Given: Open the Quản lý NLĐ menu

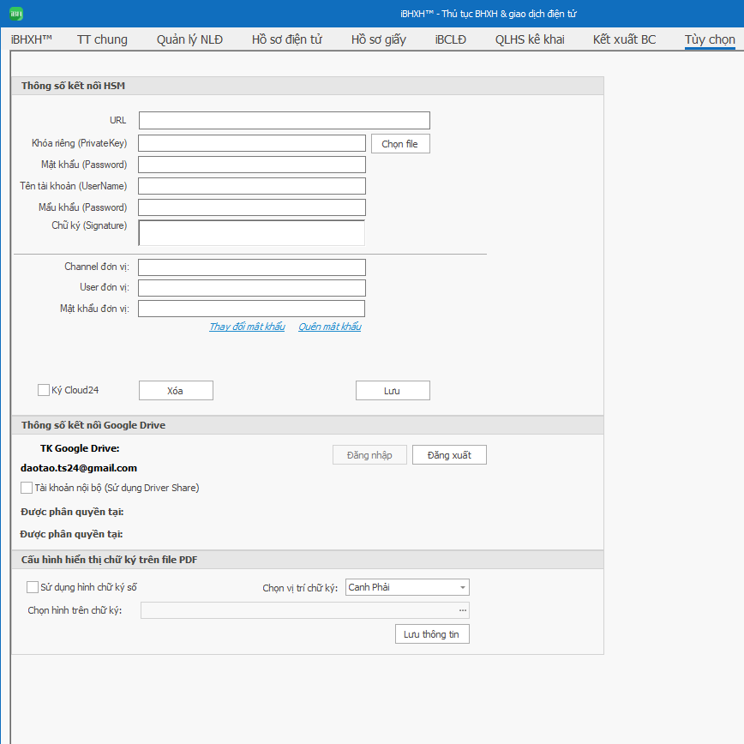Looking at the screenshot, I should [x=189, y=39].
